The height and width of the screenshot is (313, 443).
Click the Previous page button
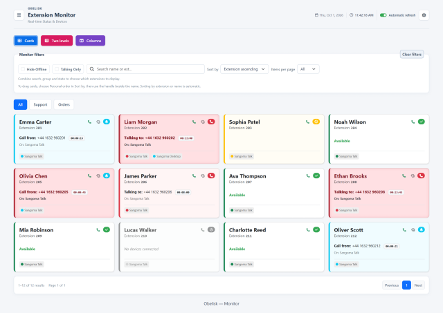click(x=392, y=285)
